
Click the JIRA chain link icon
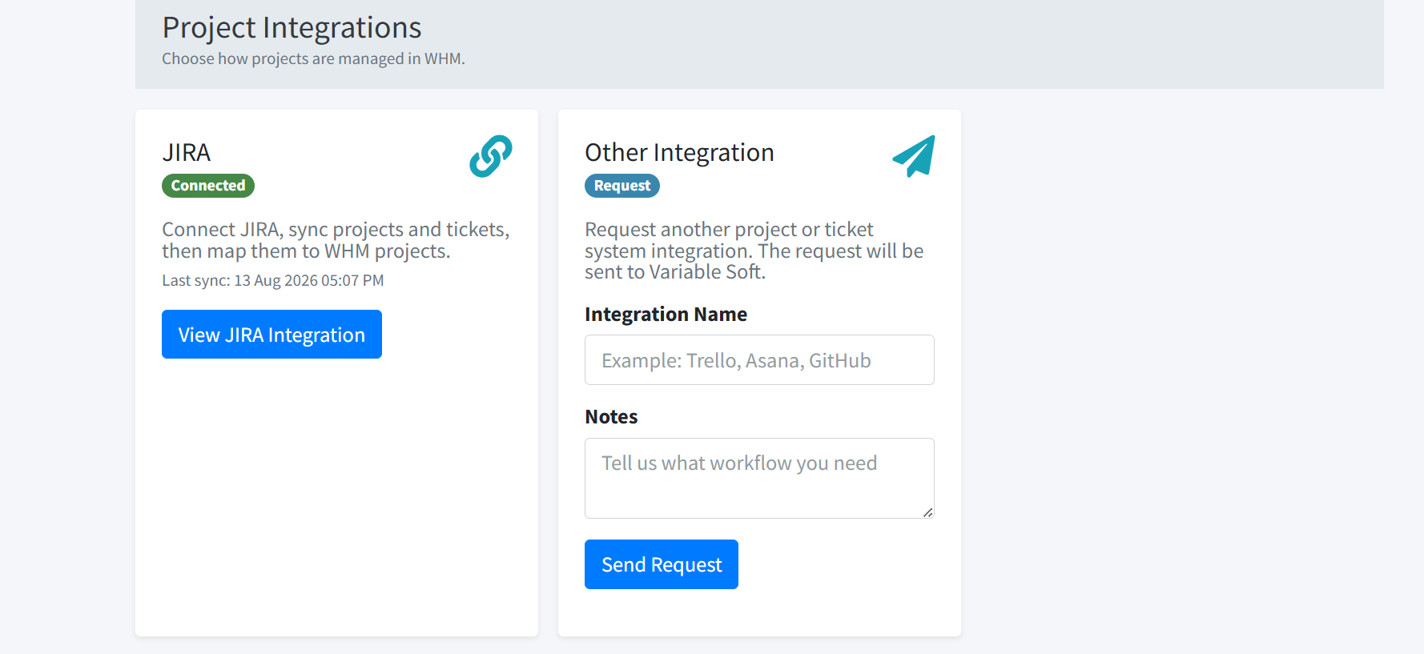click(x=491, y=156)
